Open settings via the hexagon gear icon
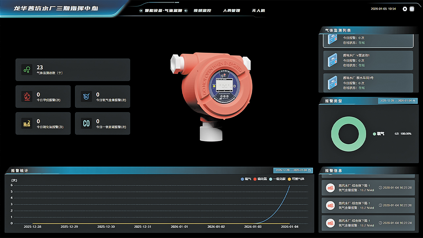Screen dimensions: 423x238 pyautogui.click(x=405, y=9)
